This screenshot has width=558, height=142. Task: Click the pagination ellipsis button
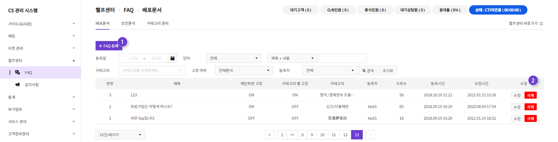point(292,135)
